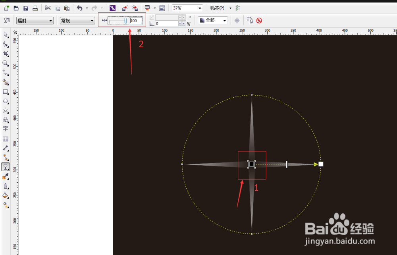The image size is (397, 255).
Task: Select the Color Eyedropper tool
Action: pyautogui.click(x=6, y=176)
